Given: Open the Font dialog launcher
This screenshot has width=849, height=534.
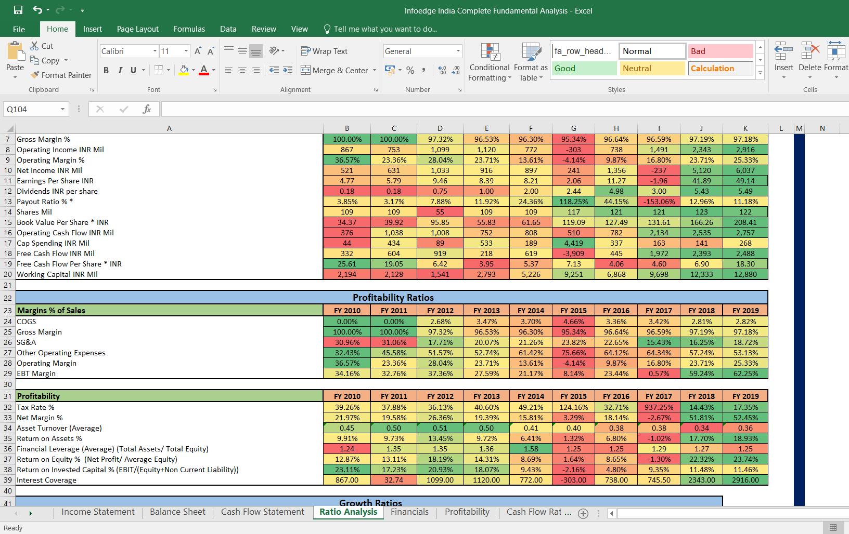Looking at the screenshot, I should click(214, 90).
